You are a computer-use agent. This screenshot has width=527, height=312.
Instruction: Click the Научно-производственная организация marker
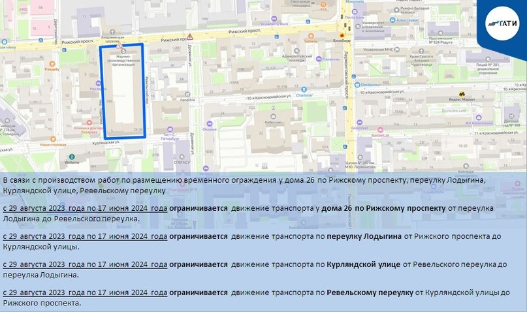[122, 50]
